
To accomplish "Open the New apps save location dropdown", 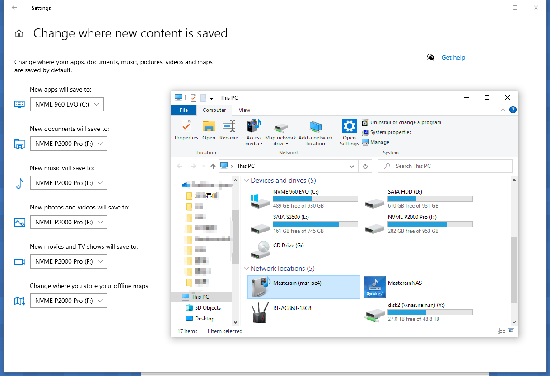I will point(67,105).
